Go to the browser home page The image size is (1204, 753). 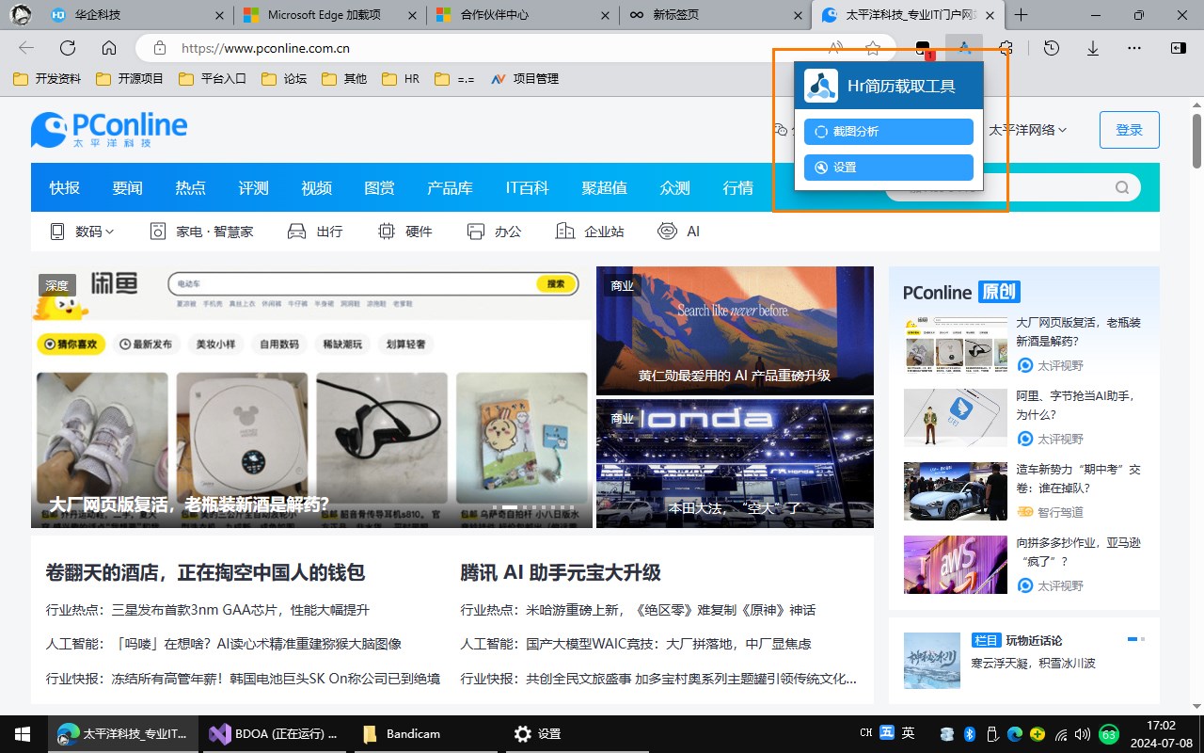pos(109,48)
